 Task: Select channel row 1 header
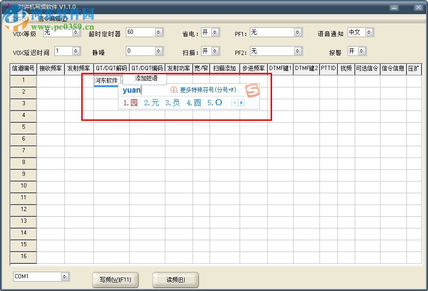click(23, 80)
